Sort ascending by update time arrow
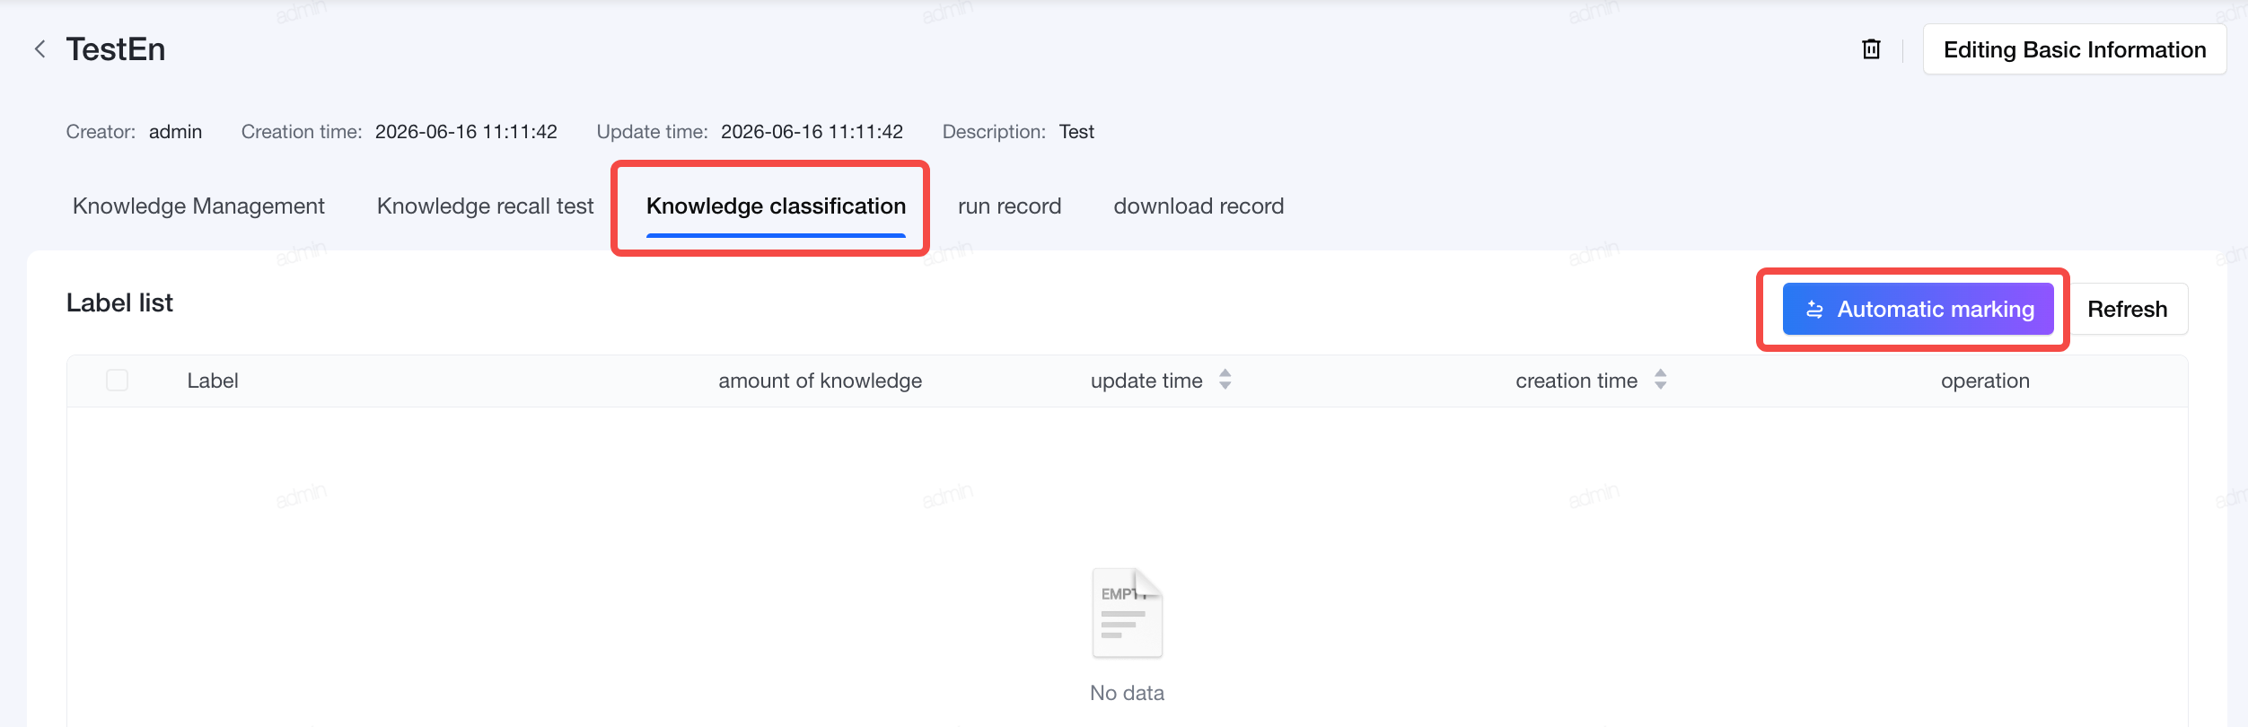Image resolution: width=2248 pixels, height=727 pixels. pyautogui.click(x=1225, y=373)
